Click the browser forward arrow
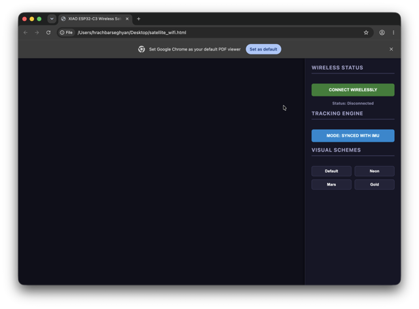The height and width of the screenshot is (309, 419). 37,32
